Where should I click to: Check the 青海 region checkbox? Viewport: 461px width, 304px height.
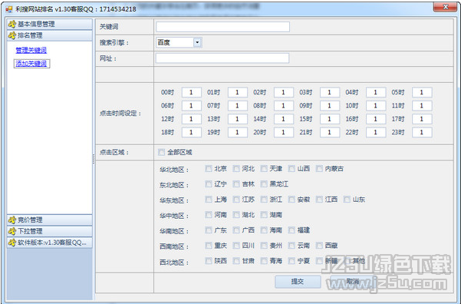[x=264, y=261]
